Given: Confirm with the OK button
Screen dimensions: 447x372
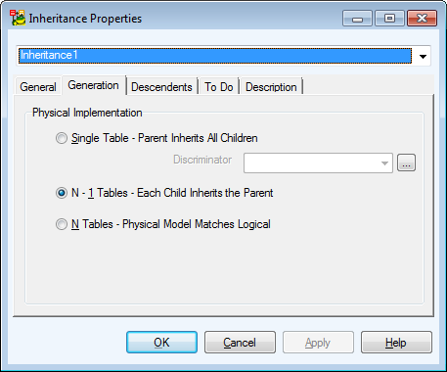Looking at the screenshot, I should coord(161,343).
